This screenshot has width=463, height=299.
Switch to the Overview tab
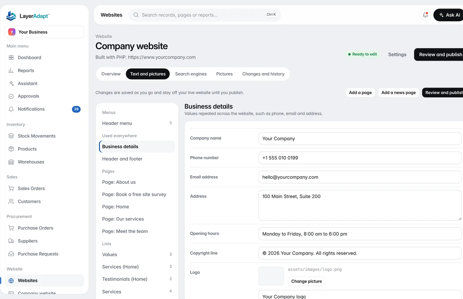tap(111, 74)
